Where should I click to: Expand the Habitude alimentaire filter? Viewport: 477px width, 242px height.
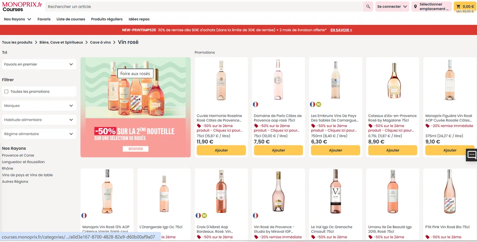click(x=39, y=120)
